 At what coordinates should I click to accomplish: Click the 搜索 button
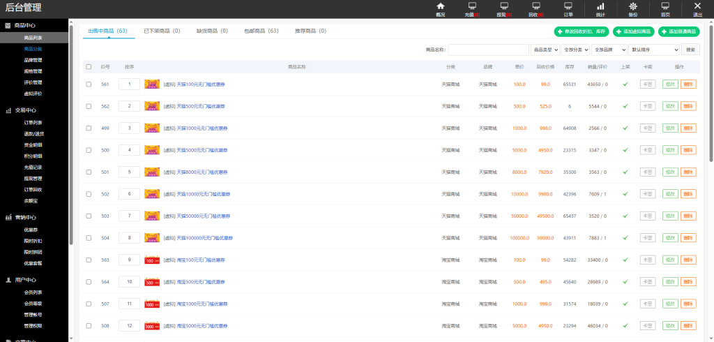[691, 50]
